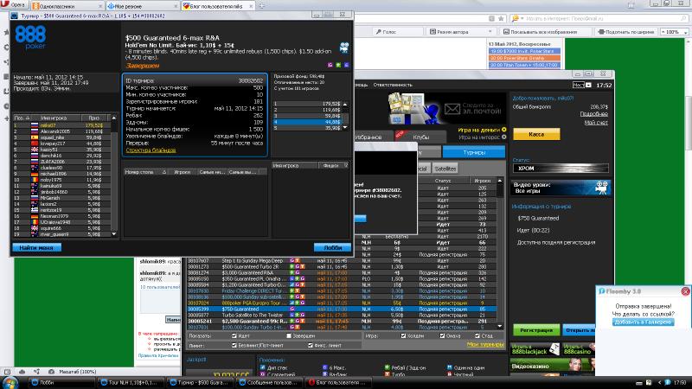Open the video camera icon in tournament header
The width and height of the screenshot is (692, 389).
pos(344,48)
